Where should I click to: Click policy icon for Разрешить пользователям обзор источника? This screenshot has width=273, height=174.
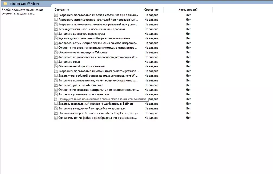click(56, 15)
